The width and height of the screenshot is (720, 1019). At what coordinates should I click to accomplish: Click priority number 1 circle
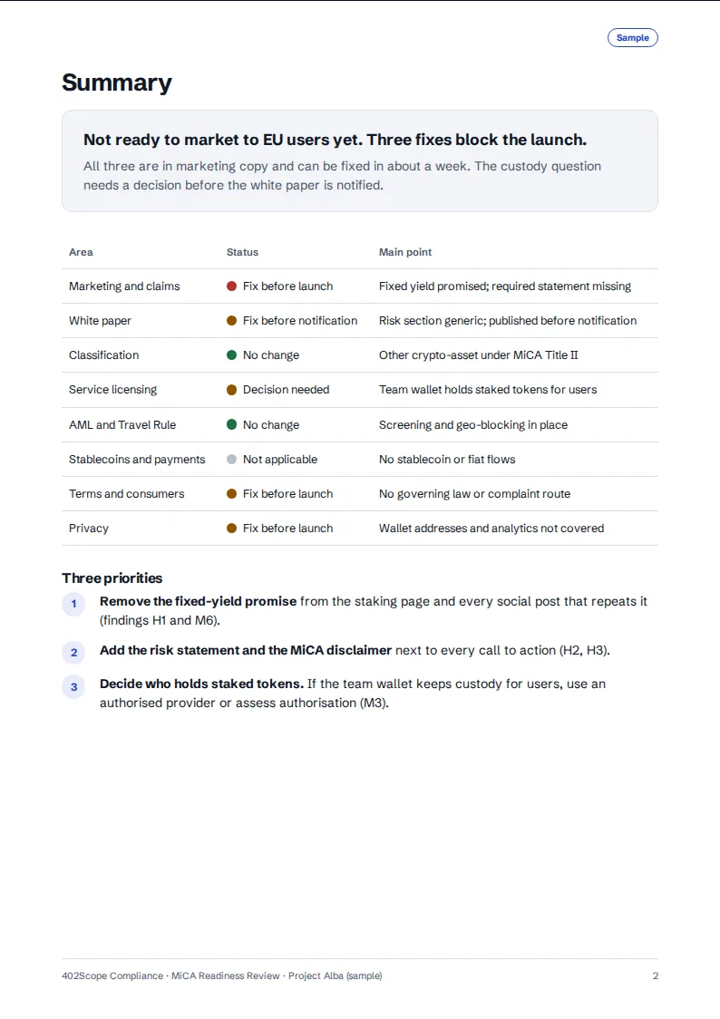(73, 604)
